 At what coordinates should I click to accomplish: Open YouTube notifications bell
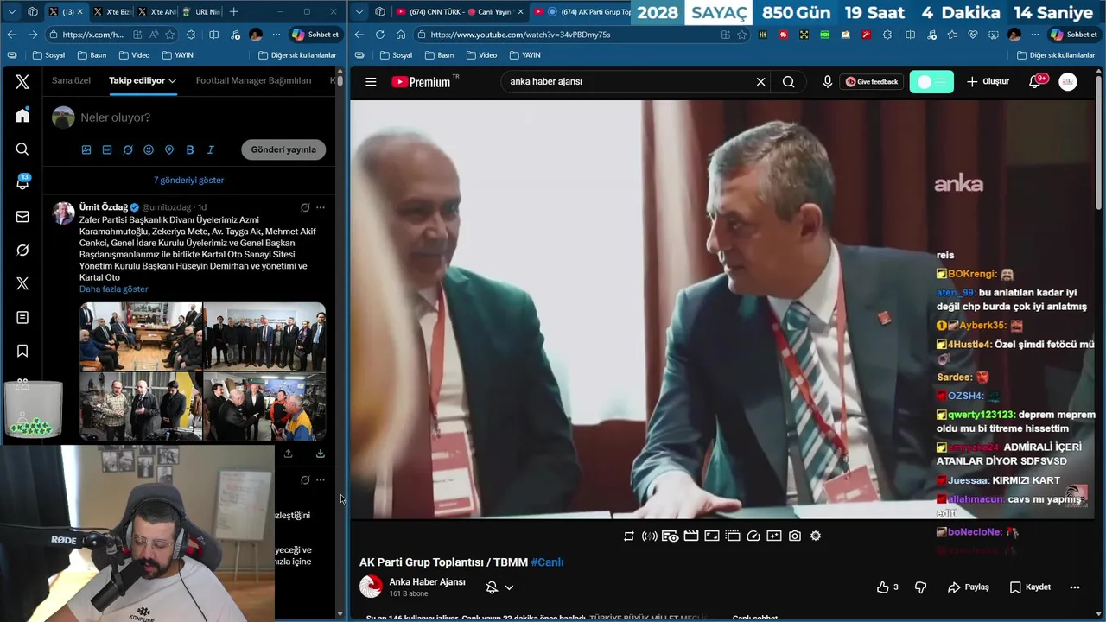[1035, 82]
